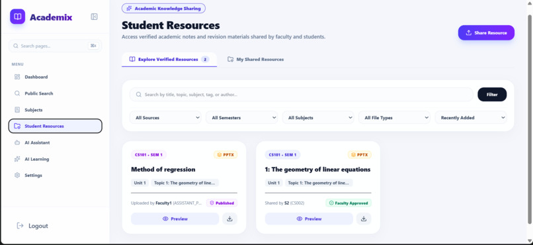Image resolution: width=533 pixels, height=245 pixels.
Task: Open the All Semesters dropdown
Action: [x=241, y=118]
